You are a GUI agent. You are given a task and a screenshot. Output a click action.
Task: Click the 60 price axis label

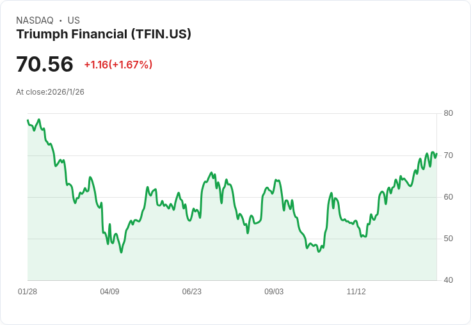(448, 197)
